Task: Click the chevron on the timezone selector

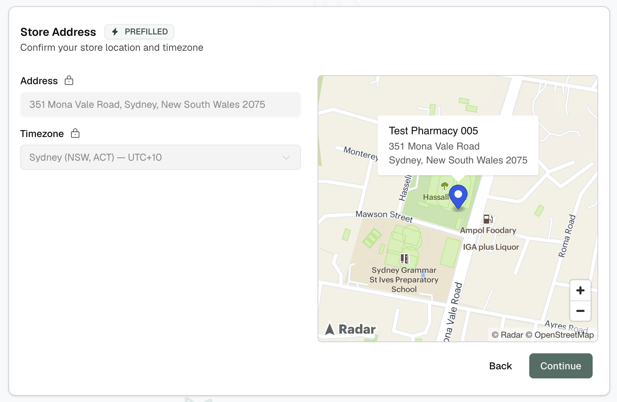Action: point(286,157)
